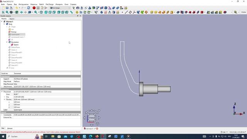247x139 pixels.
Task: Open the CAD navigation style selector
Action: coord(224,132)
